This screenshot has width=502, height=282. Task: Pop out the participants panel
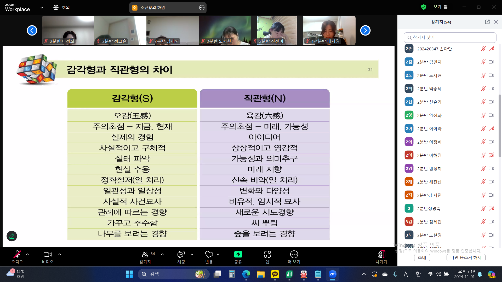tap(487, 22)
